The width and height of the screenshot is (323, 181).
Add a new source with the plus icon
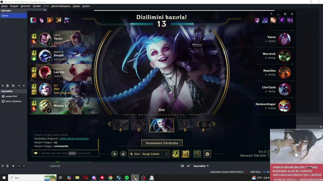tap(3, 166)
